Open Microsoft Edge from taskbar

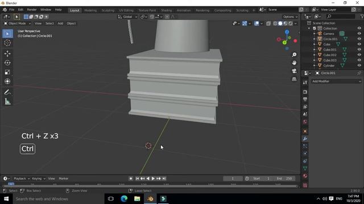[124, 199]
